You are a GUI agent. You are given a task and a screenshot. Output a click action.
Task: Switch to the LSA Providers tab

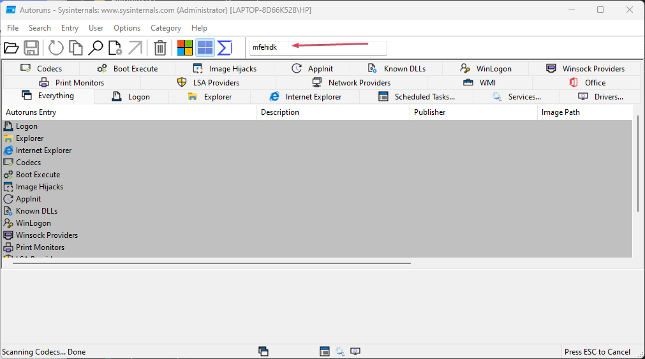click(x=208, y=83)
